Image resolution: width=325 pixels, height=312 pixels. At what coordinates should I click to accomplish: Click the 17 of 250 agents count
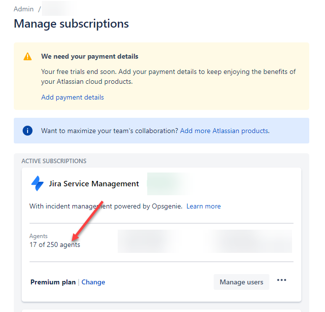tap(55, 245)
